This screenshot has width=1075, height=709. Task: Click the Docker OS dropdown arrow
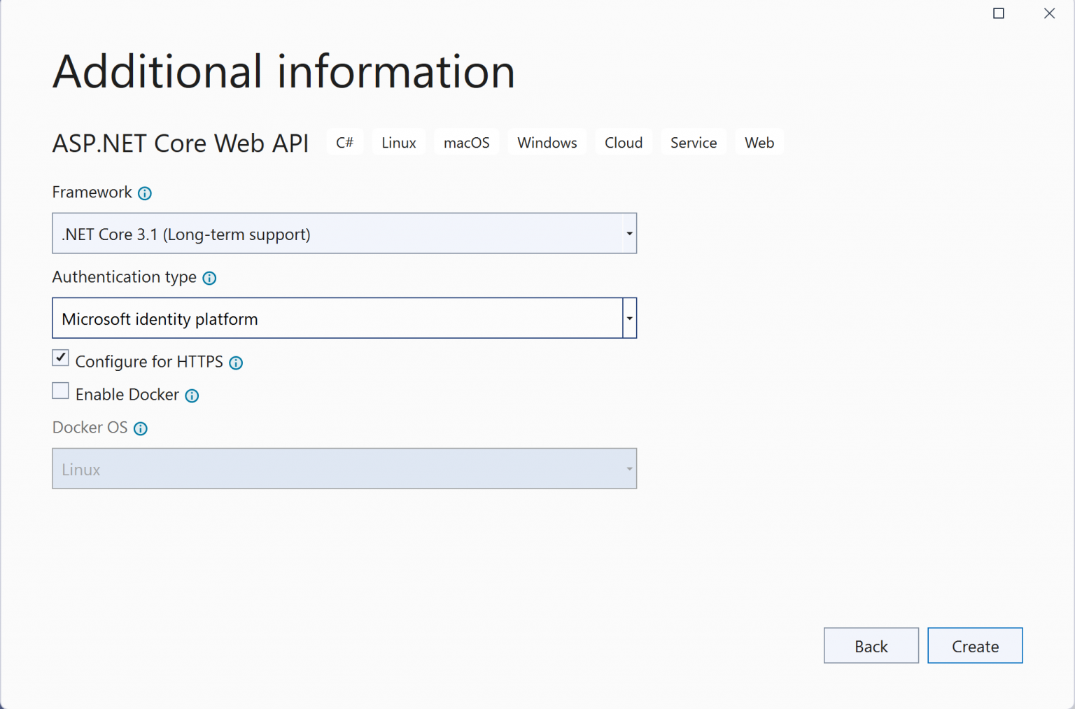click(628, 468)
